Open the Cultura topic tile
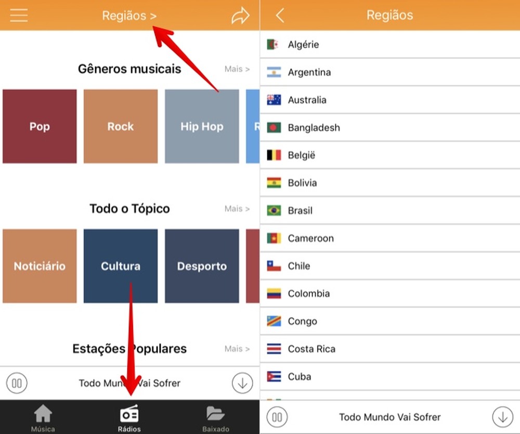Image resolution: width=520 pixels, height=434 pixels. click(120, 266)
